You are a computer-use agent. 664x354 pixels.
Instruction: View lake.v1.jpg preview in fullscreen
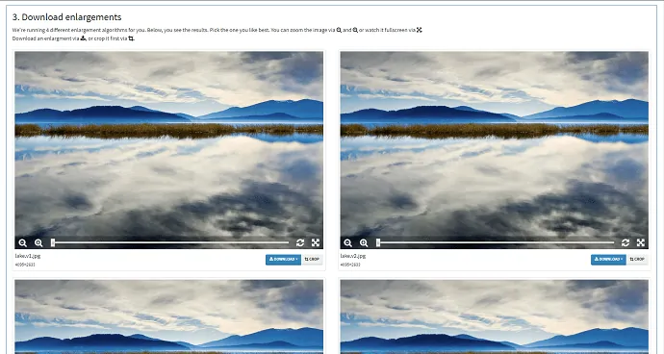pos(316,242)
